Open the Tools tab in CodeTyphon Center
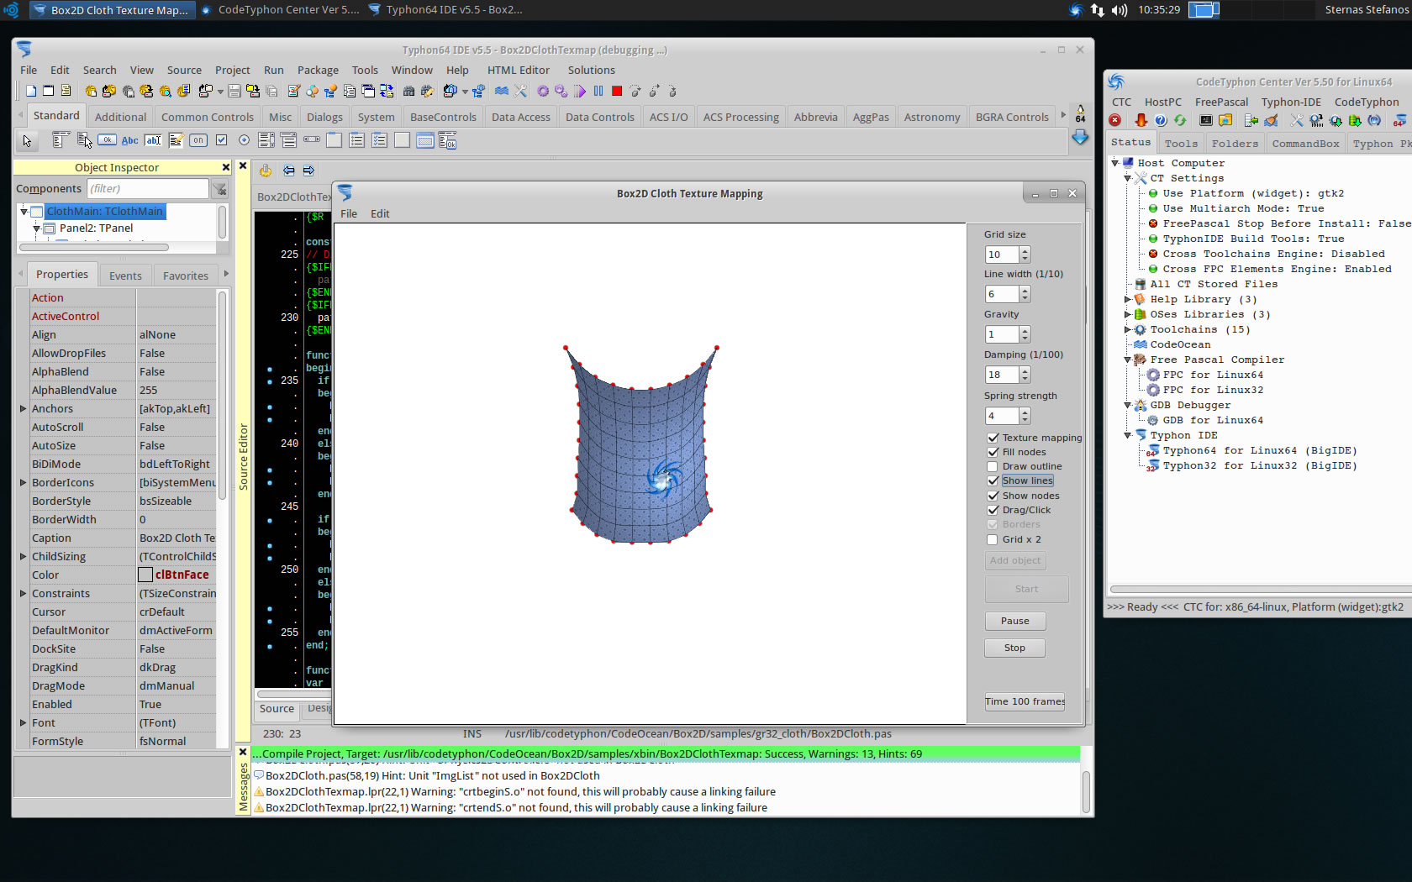This screenshot has width=1412, height=882. coord(1181,144)
